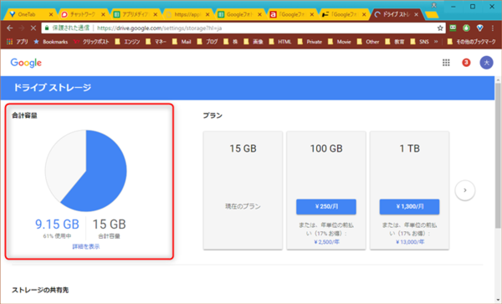The image size is (502, 304).
Task: Switch to the チャットワーク tab
Action: [x=83, y=14]
